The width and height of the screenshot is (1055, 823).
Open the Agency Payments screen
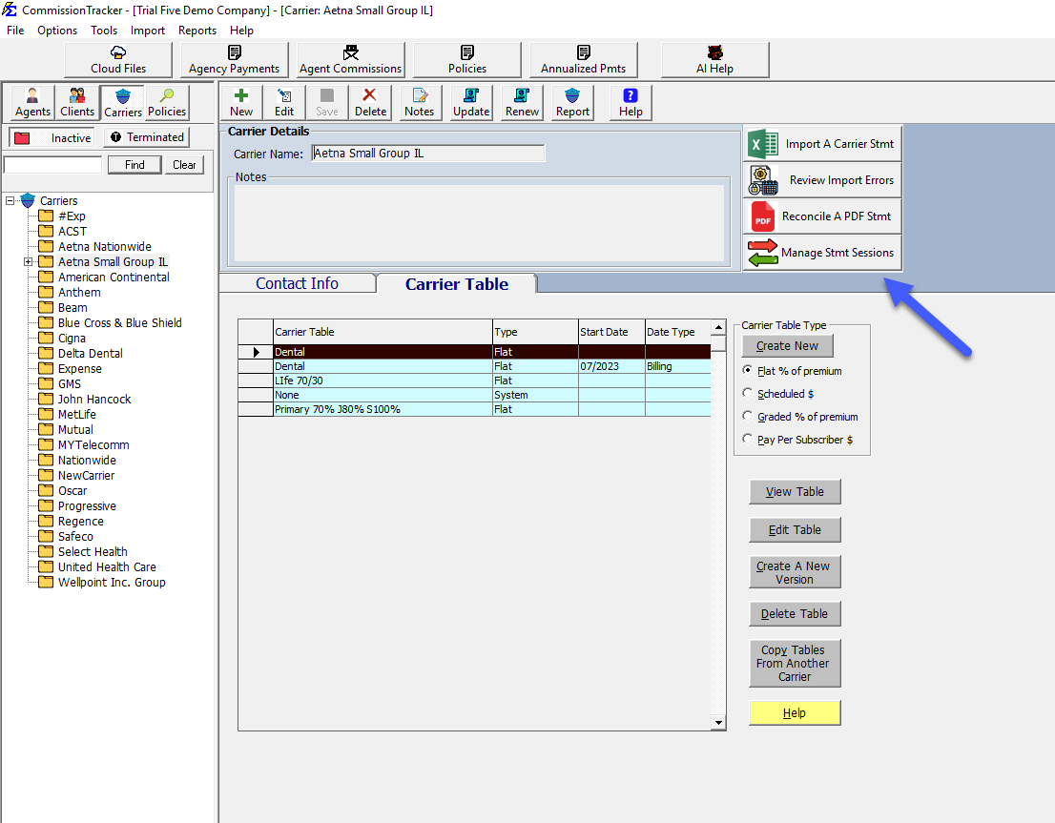tap(234, 59)
